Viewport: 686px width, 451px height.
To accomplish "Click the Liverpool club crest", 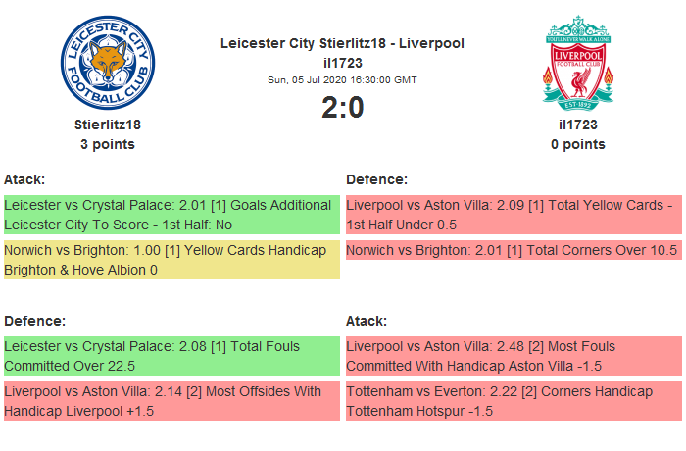I will pos(578,63).
